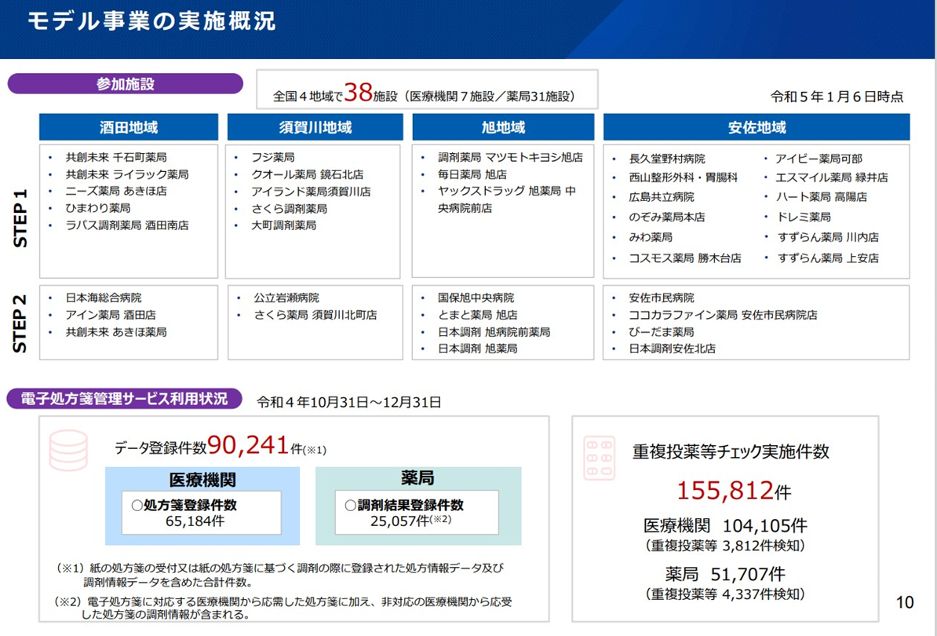937x636 pixels.
Task: Select the STEP 1 vertical label
Action: (x=21, y=217)
